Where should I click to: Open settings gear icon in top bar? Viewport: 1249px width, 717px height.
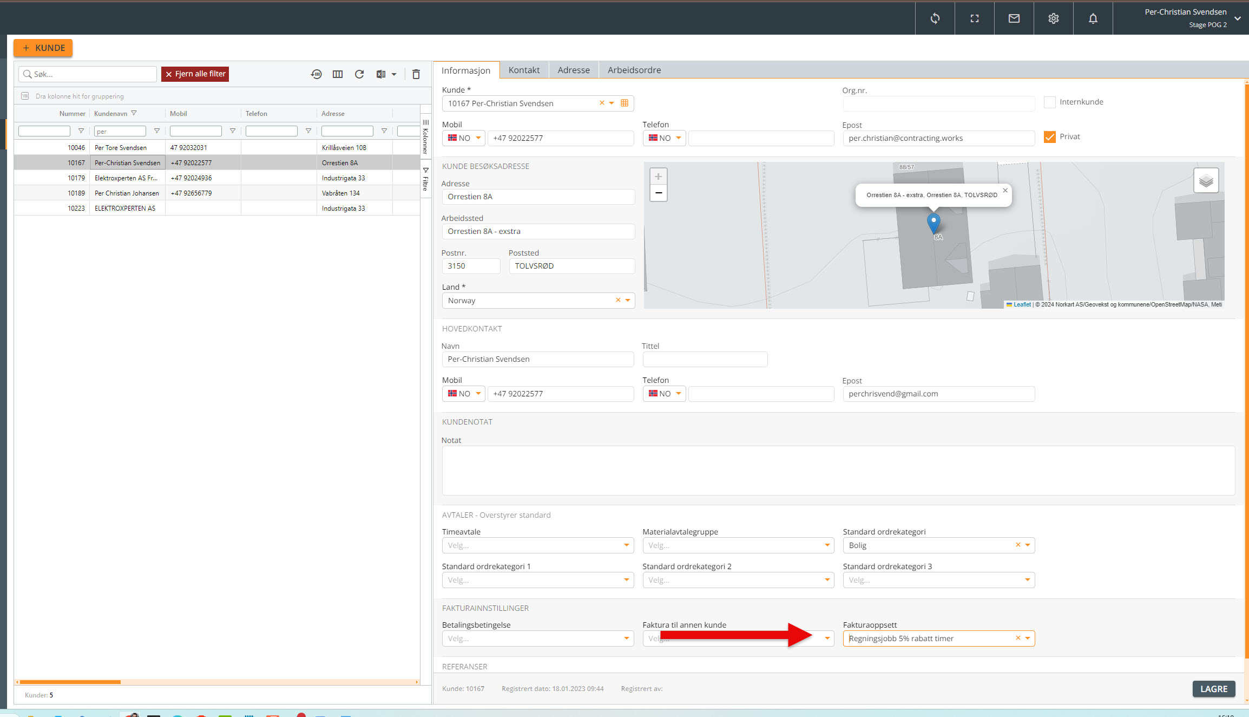click(1053, 18)
